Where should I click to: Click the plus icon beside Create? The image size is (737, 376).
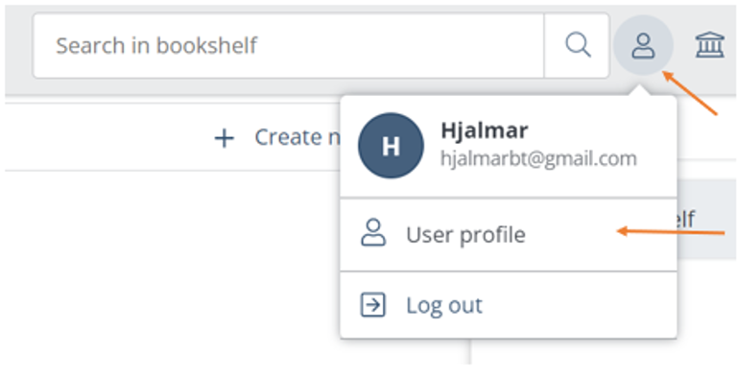225,139
